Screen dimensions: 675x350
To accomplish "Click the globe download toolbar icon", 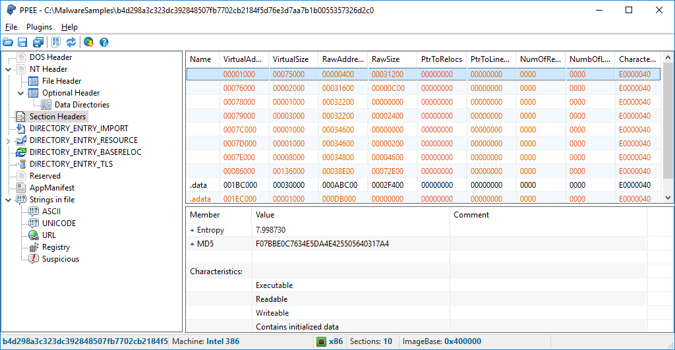I will tap(88, 42).
